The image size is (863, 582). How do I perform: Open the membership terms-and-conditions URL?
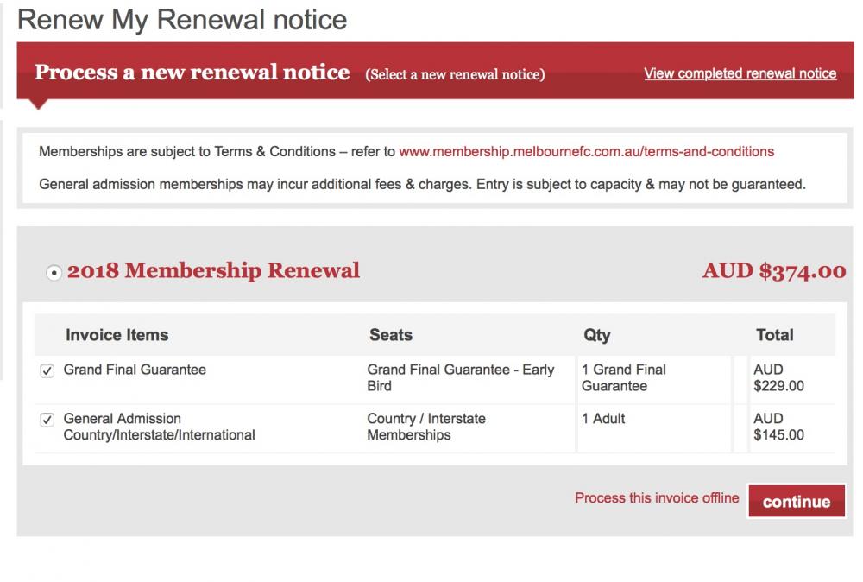[586, 151]
